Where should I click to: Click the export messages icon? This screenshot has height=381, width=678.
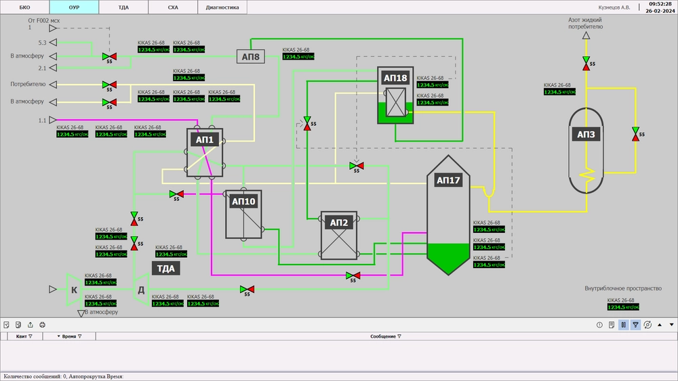30,325
